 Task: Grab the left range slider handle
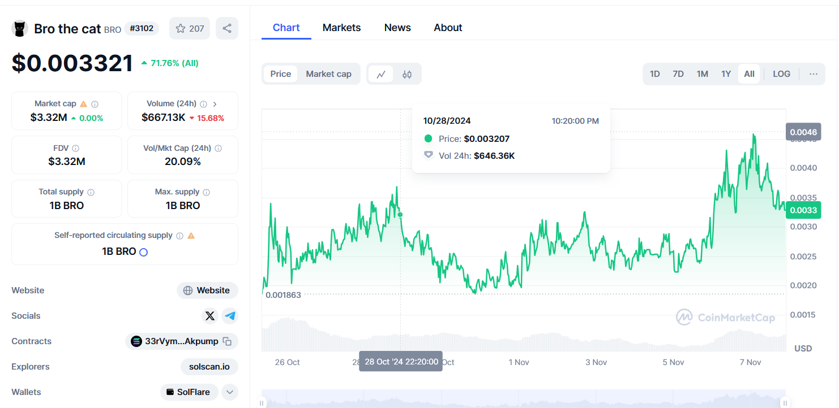point(262,402)
